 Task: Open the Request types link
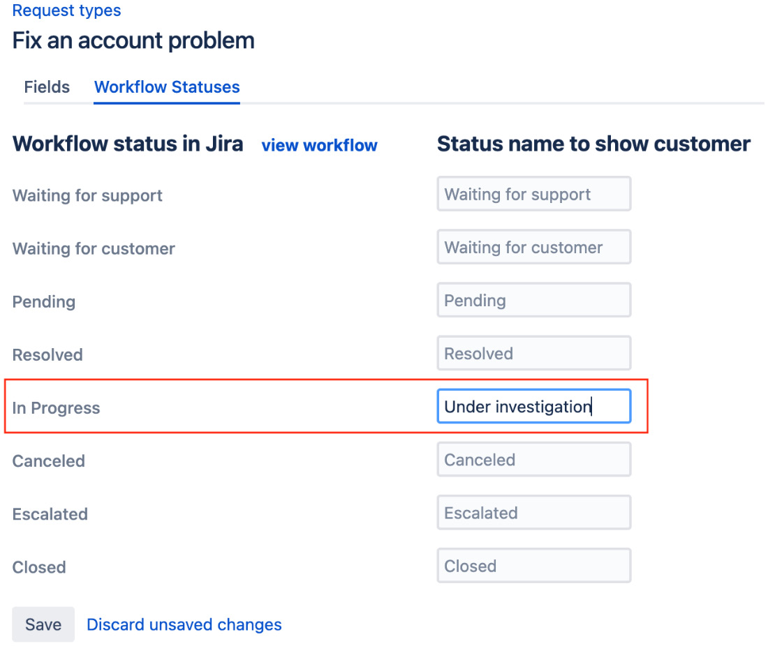66,10
